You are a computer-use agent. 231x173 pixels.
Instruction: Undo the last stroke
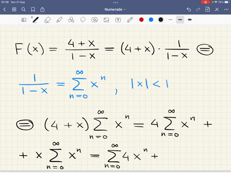[x=189, y=10]
